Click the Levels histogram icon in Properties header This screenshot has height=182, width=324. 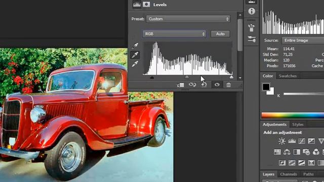click(137, 5)
